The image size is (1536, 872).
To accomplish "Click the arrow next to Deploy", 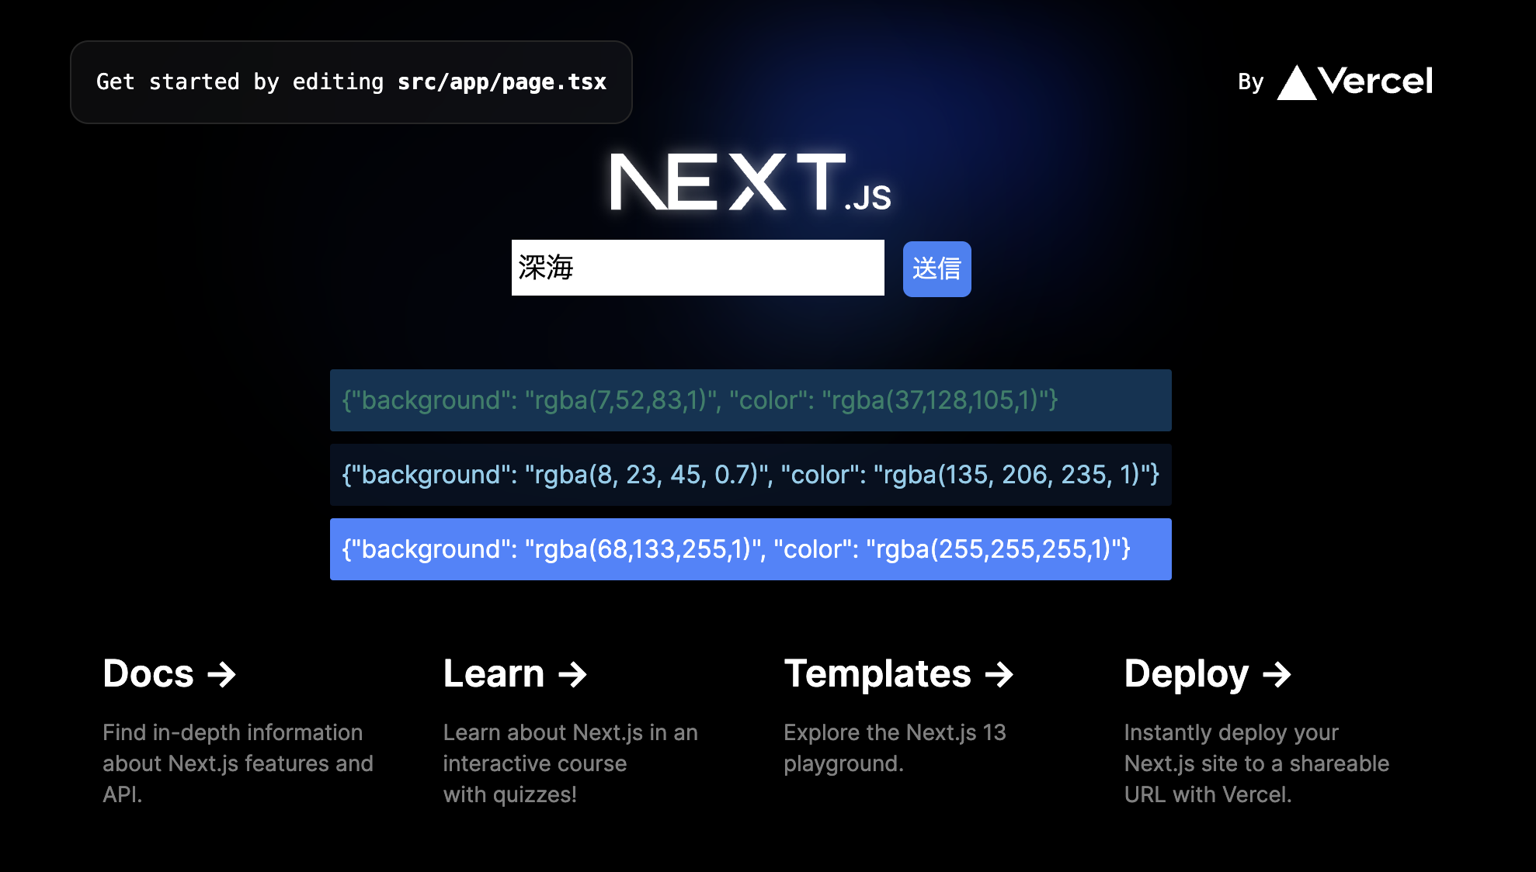I will (1277, 674).
